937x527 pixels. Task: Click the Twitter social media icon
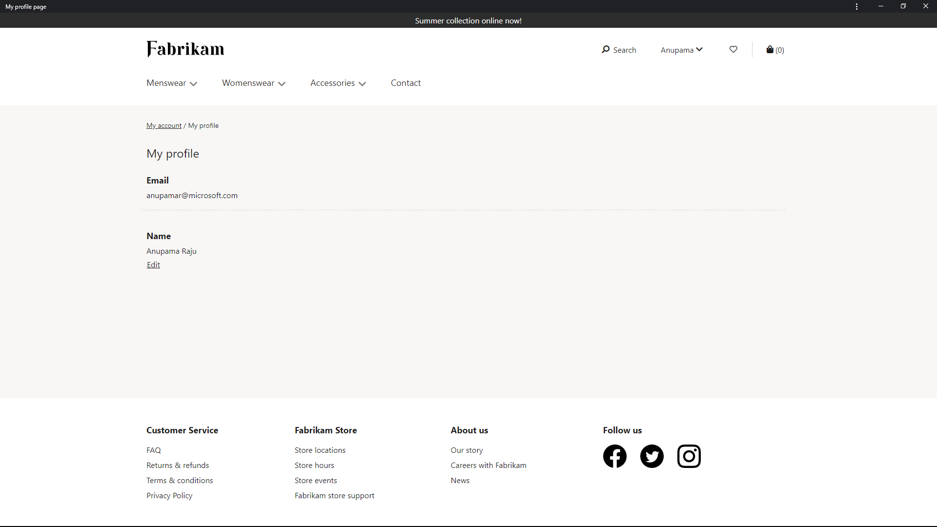click(652, 456)
